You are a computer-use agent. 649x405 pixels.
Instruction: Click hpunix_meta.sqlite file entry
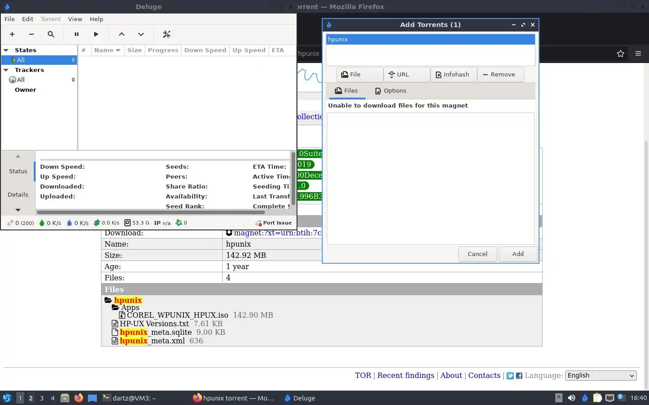155,332
